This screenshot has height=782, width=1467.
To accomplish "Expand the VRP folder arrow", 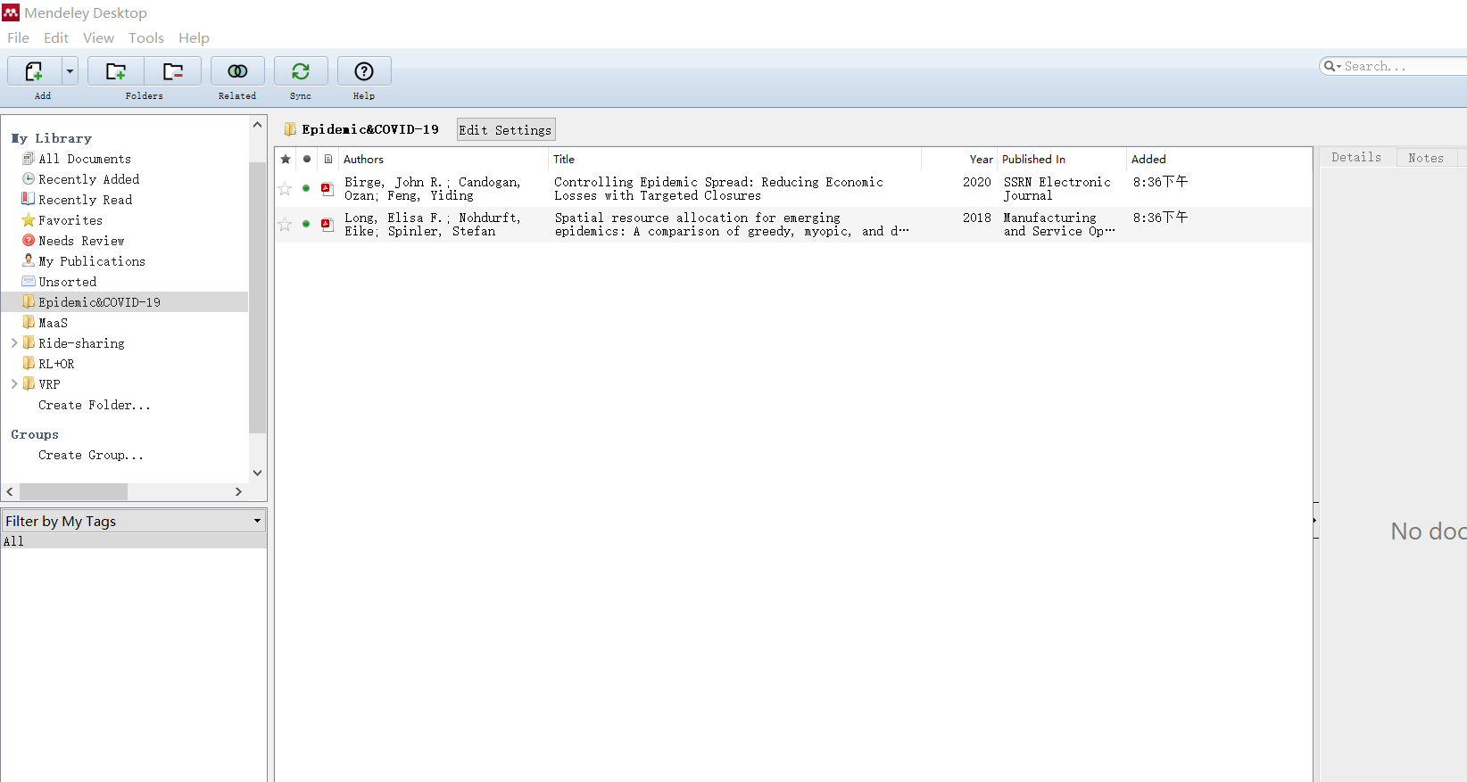I will coord(14,384).
